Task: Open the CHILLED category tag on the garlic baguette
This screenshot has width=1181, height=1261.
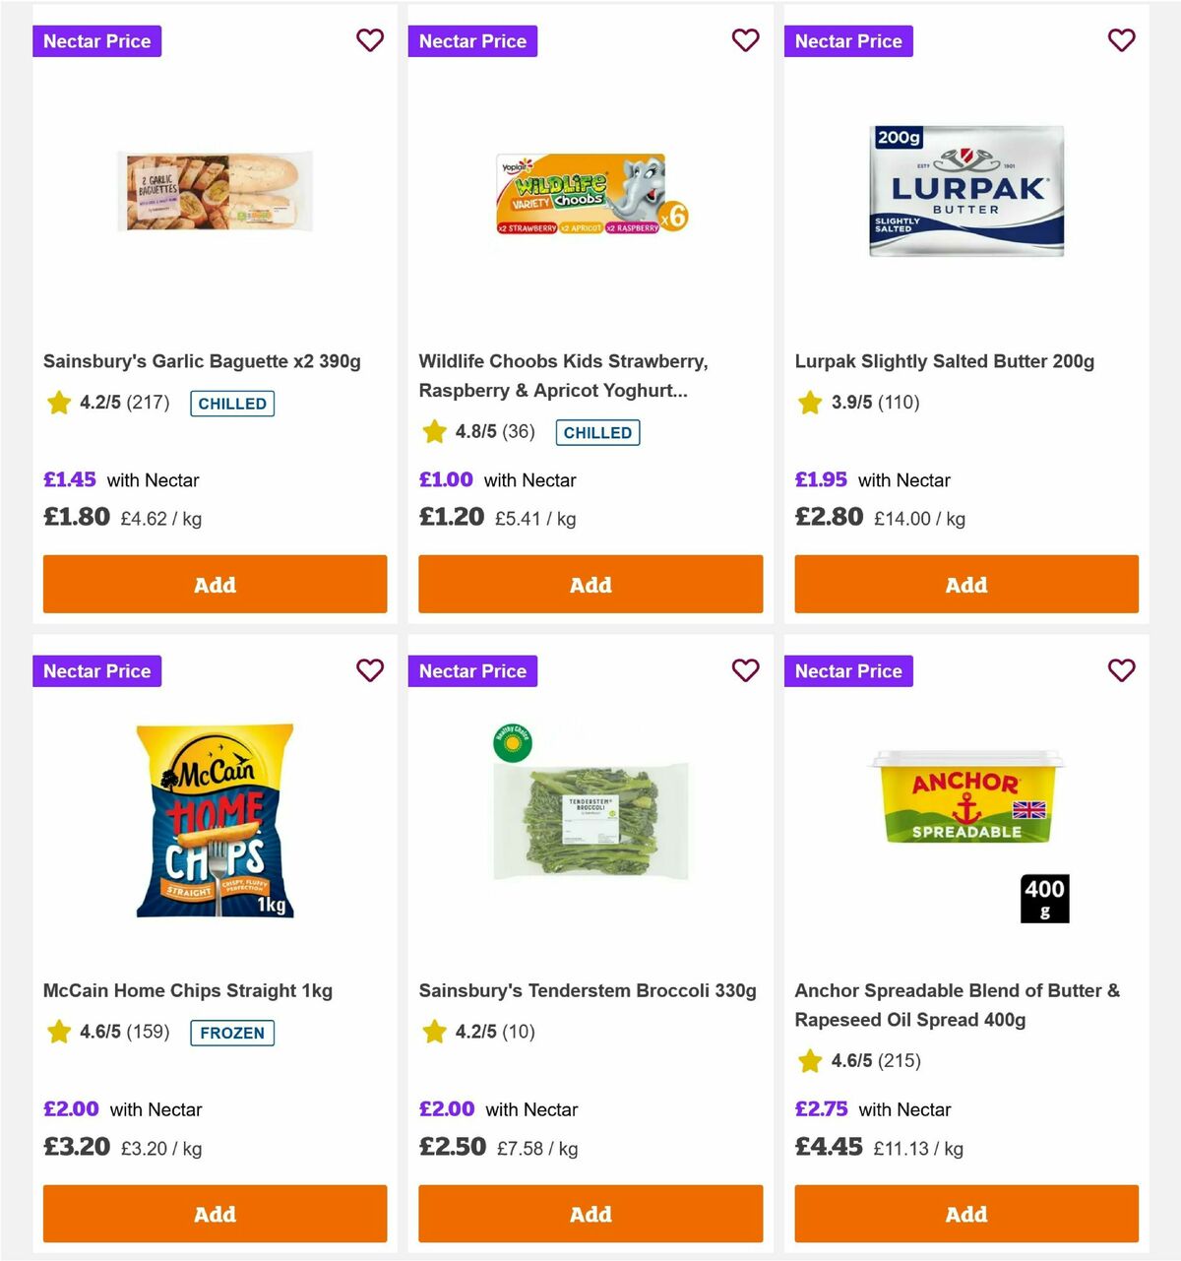Action: click(232, 404)
